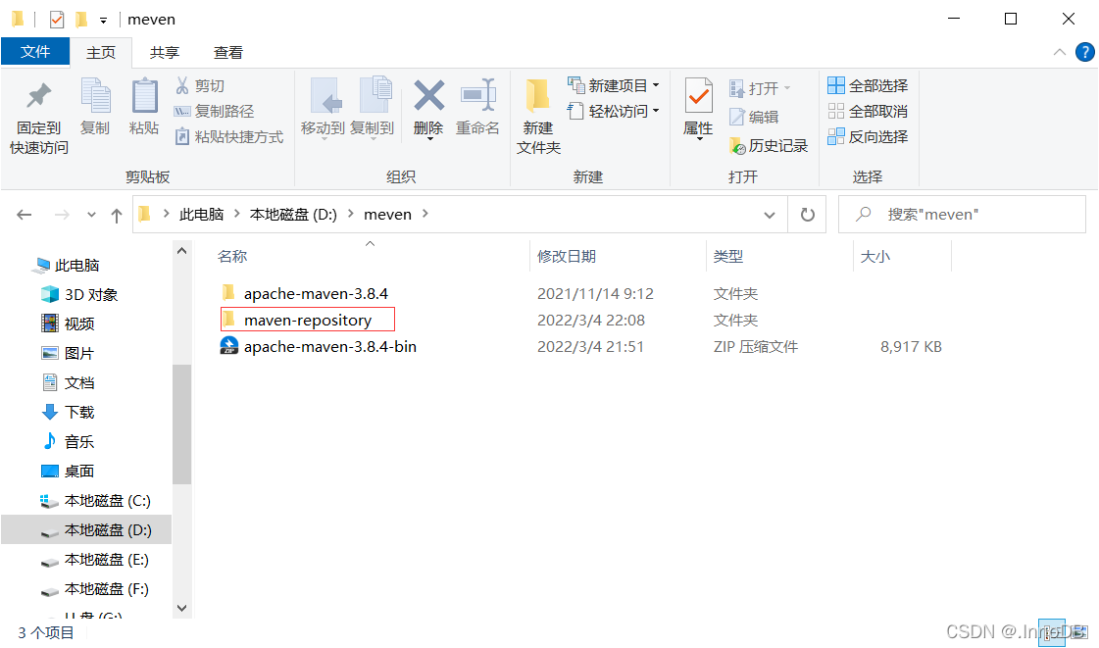The width and height of the screenshot is (1099, 648).
Task: Click the Edit ribbon command
Action: click(754, 117)
